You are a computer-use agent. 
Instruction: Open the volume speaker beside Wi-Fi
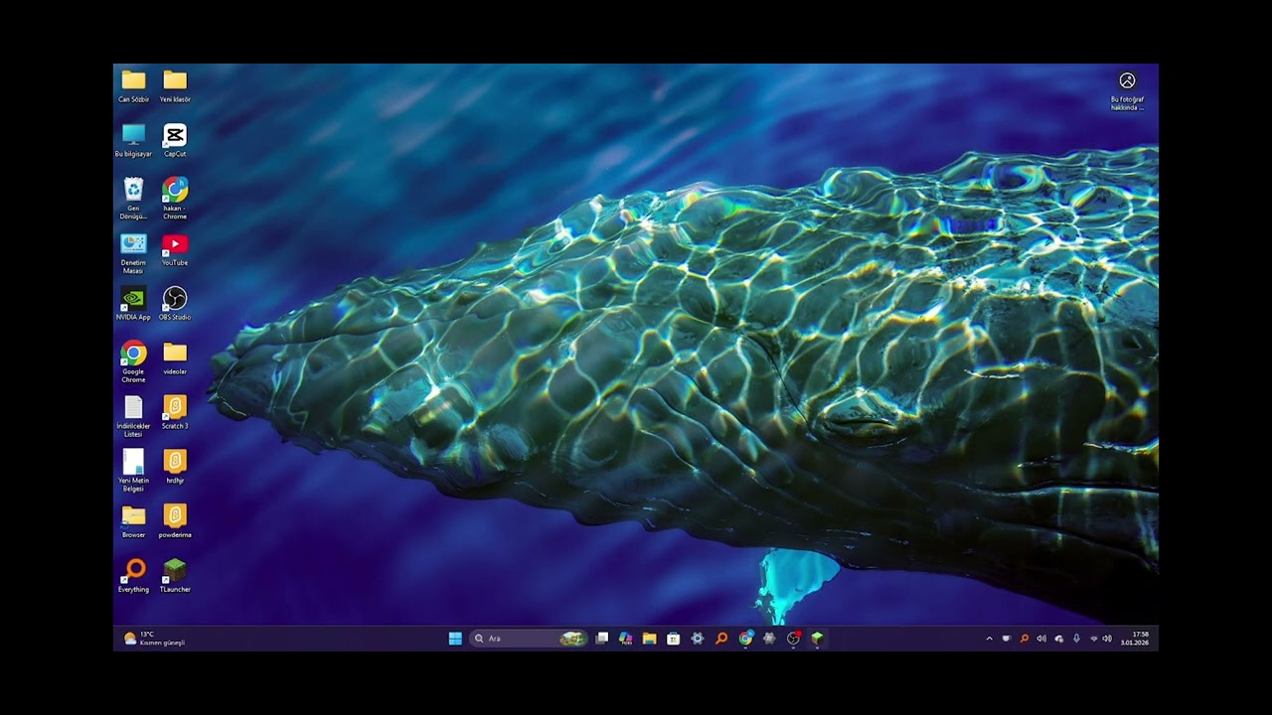1107,639
